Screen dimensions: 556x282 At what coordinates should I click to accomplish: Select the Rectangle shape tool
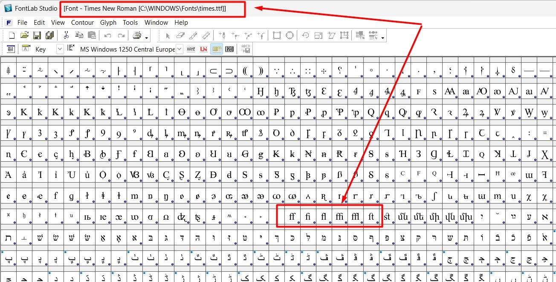click(x=277, y=35)
